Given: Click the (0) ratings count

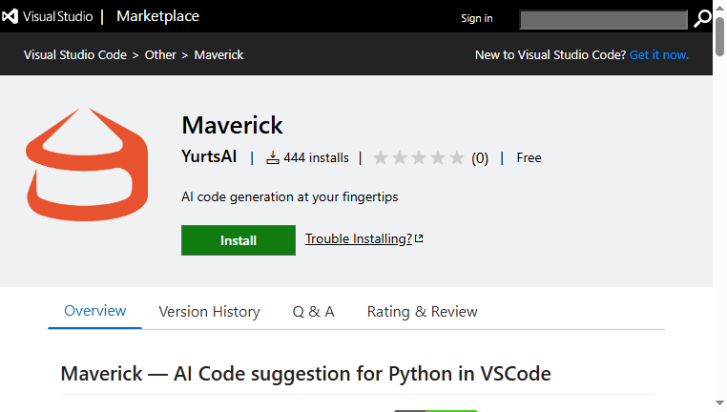Looking at the screenshot, I should [480, 158].
